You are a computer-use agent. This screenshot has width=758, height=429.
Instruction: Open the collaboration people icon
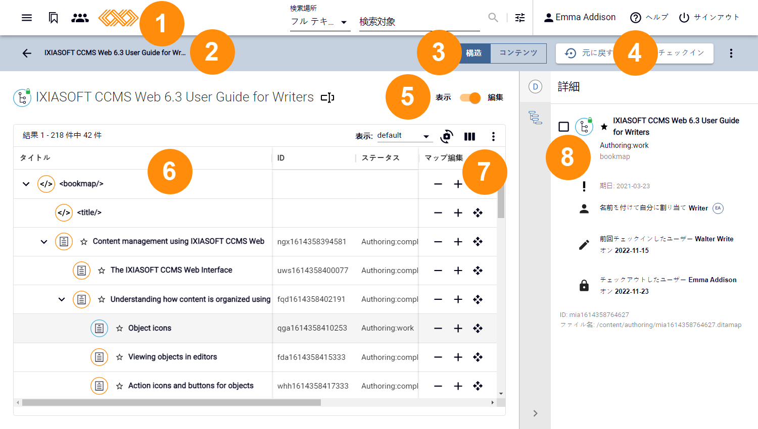[80, 18]
